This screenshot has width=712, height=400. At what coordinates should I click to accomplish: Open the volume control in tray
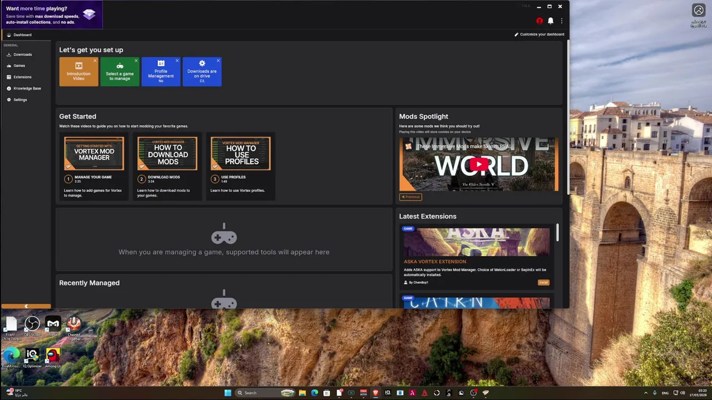tap(683, 393)
